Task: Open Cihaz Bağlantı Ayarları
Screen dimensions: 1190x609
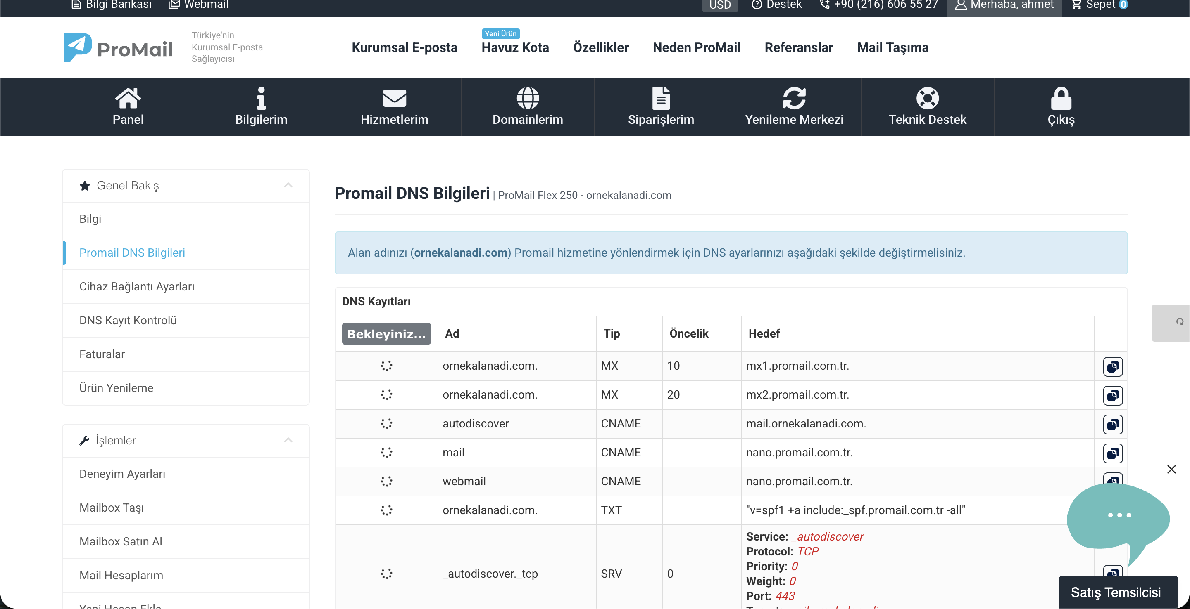Action: (186, 286)
